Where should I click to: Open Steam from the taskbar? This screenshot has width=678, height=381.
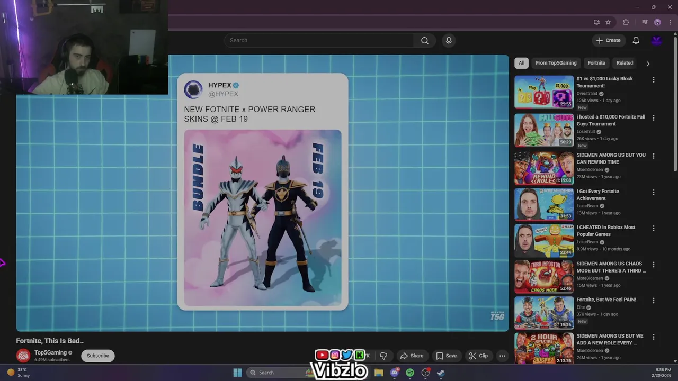pos(441,373)
